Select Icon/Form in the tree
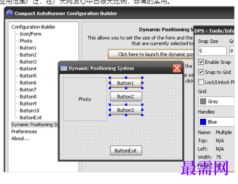The height and width of the screenshot is (184, 238). [31, 34]
